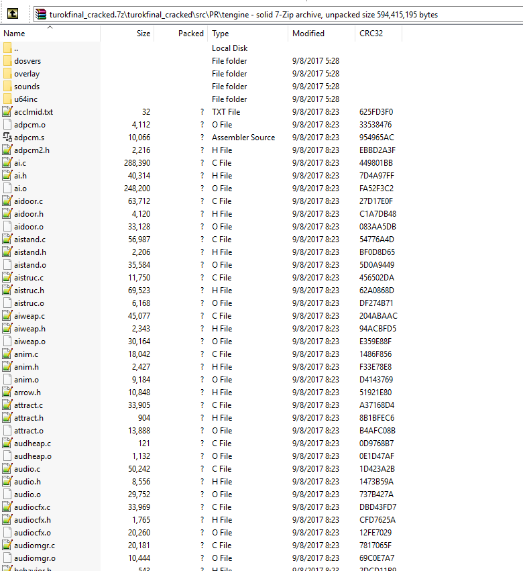The height and width of the screenshot is (571, 523).
Task: Select the file name audiocfx.c
Action: coord(32,507)
